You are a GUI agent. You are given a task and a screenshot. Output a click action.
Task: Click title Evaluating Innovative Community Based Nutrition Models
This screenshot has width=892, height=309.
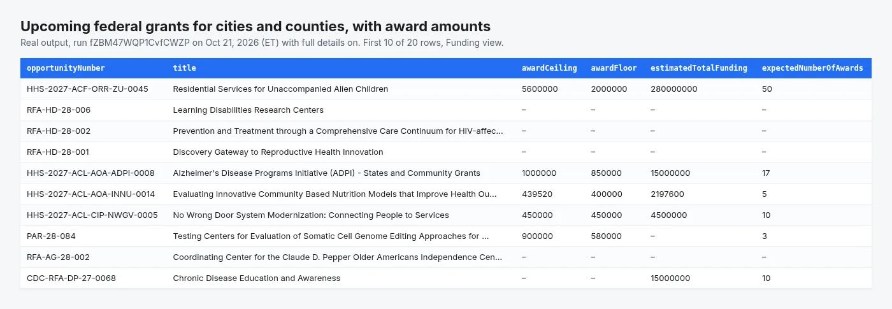(334, 194)
